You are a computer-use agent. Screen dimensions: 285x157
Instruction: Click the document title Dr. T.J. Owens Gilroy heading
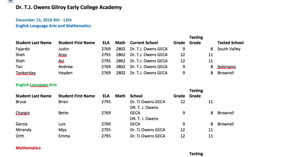click(68, 7)
